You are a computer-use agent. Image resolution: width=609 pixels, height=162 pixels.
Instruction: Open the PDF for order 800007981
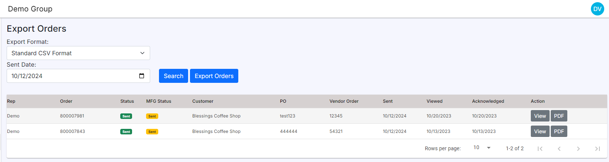559,116
